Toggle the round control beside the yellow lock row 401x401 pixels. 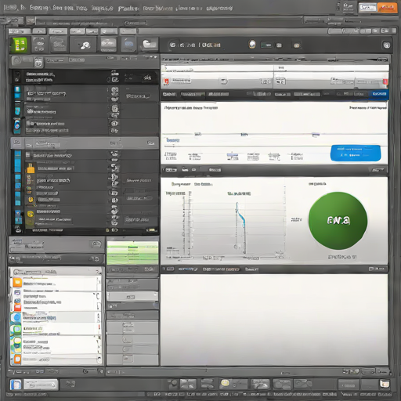115,168
